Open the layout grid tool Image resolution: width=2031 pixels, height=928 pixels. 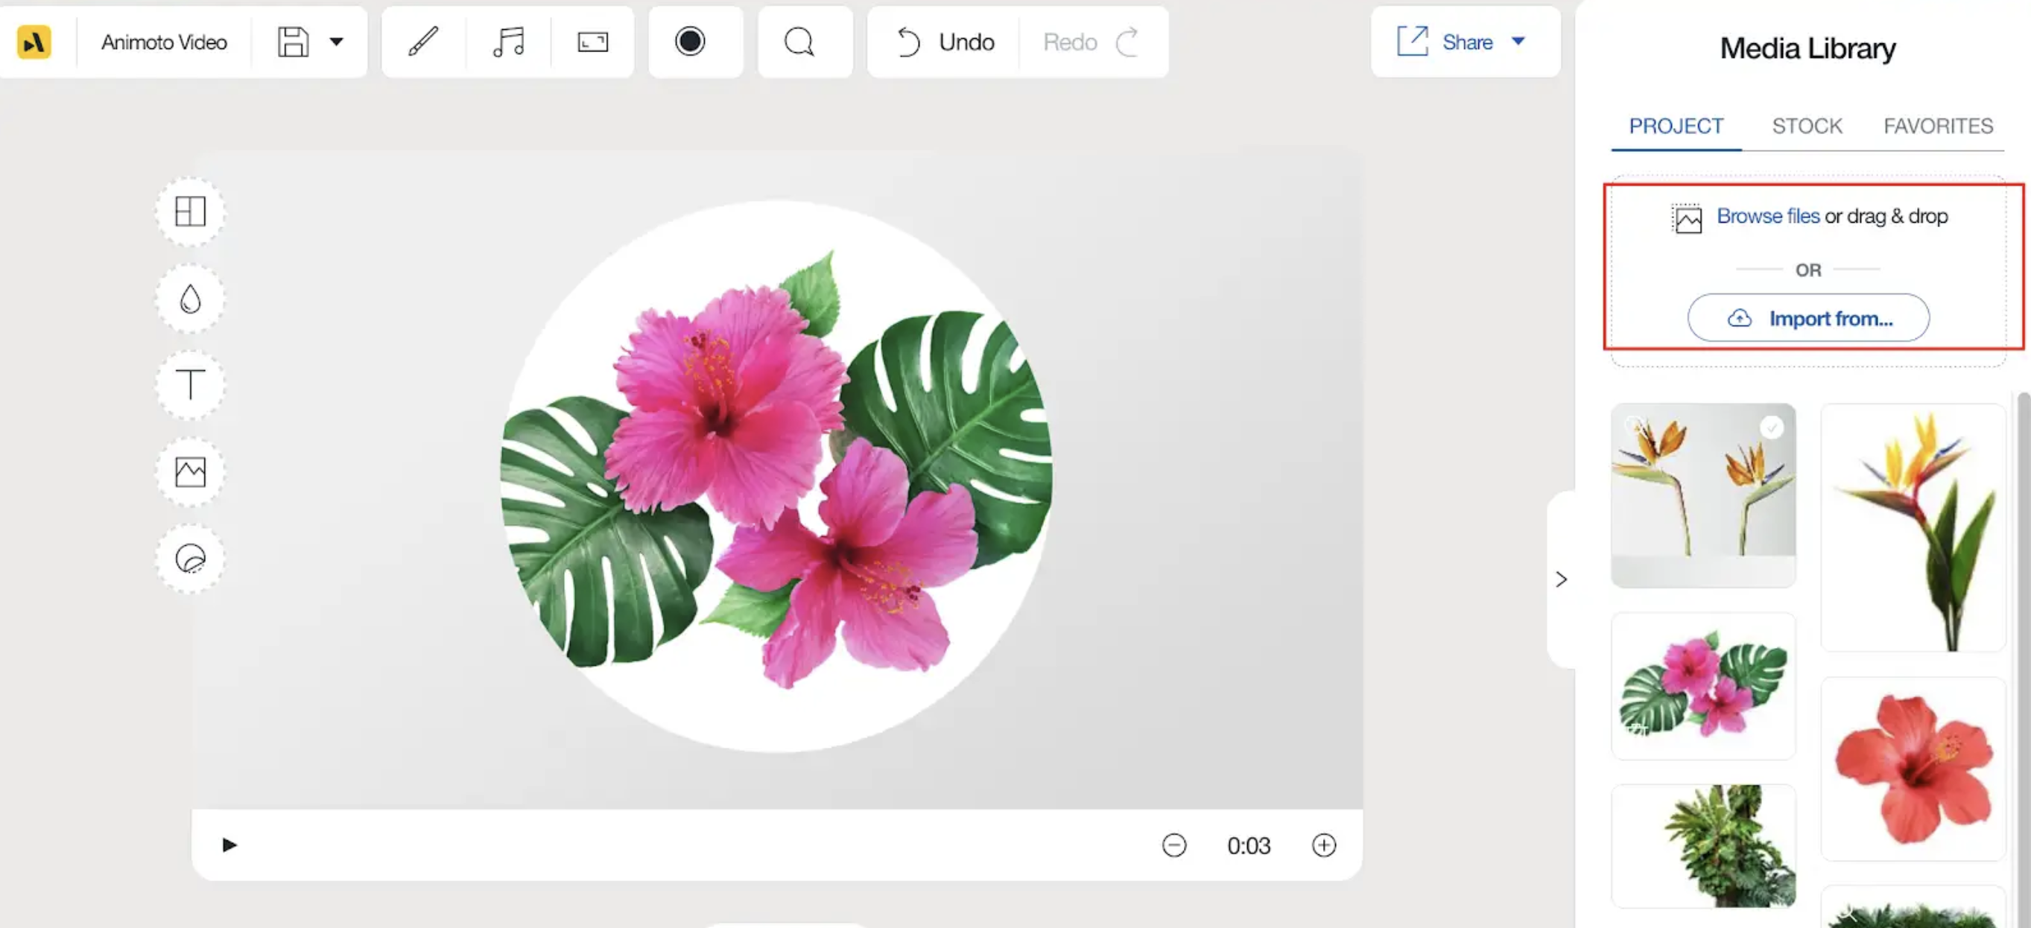(190, 212)
